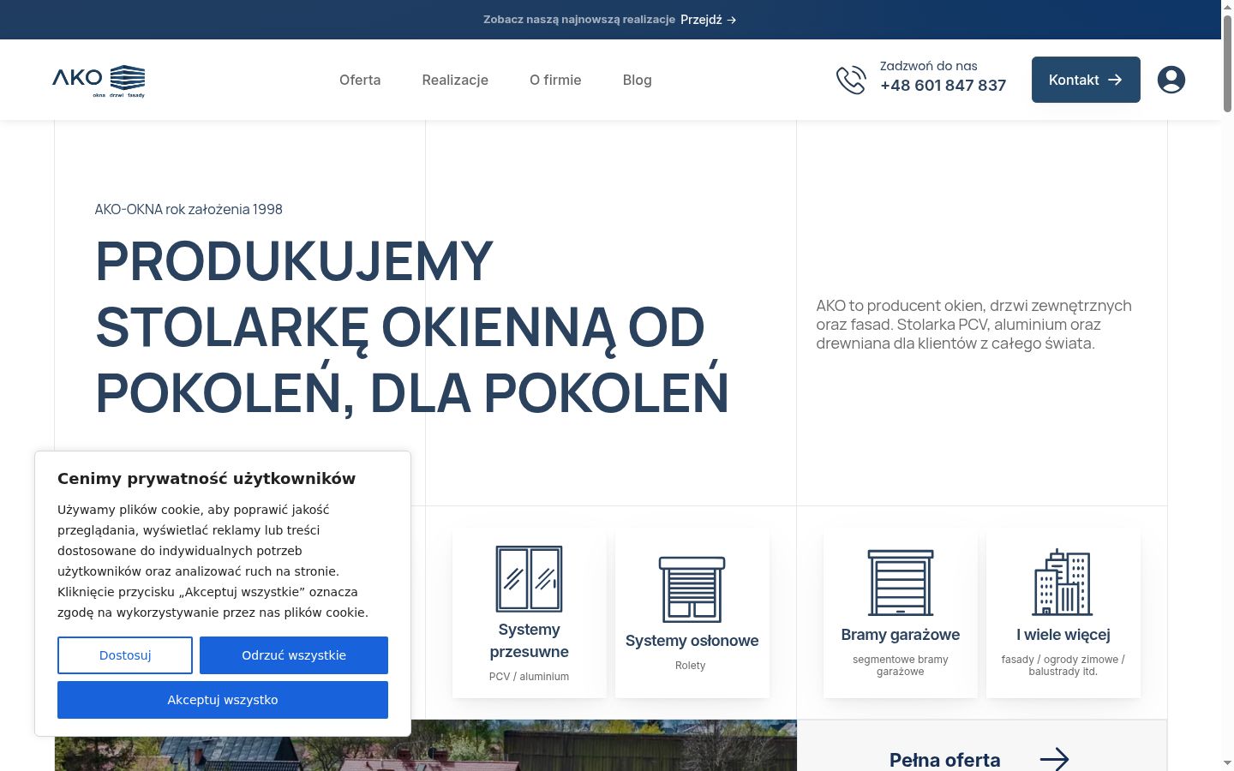The image size is (1234, 771).
Task: Click the roller shutter icon
Action: 692,589
